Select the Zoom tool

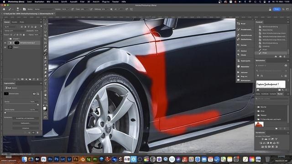pyautogui.click(x=46, y=98)
